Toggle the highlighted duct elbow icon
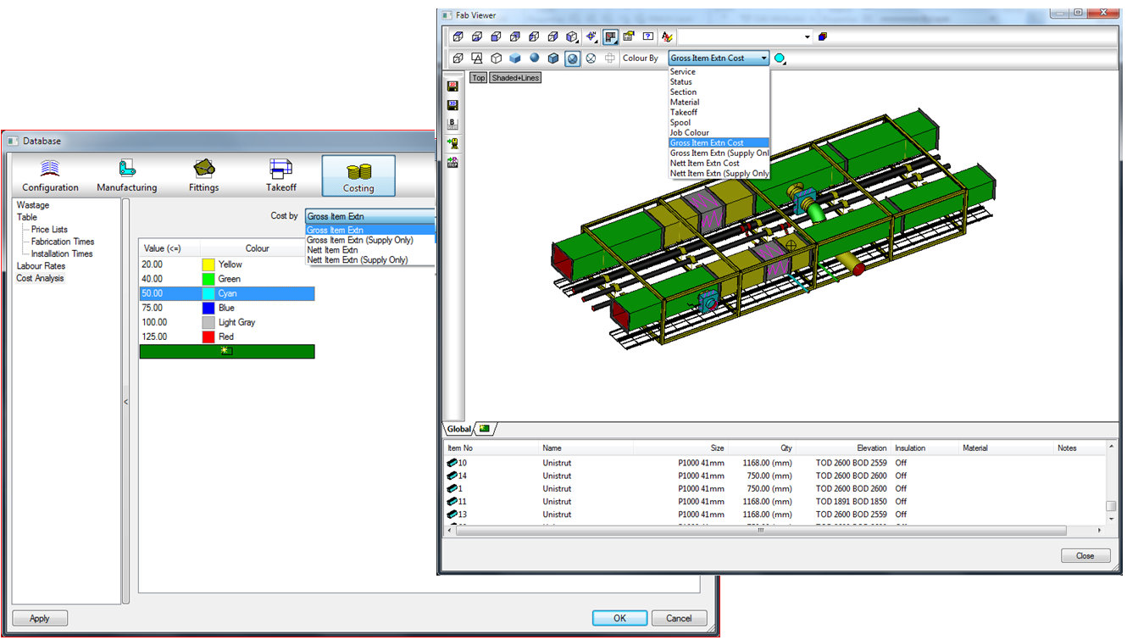Screen dimensions: 1127x640 pos(610,36)
